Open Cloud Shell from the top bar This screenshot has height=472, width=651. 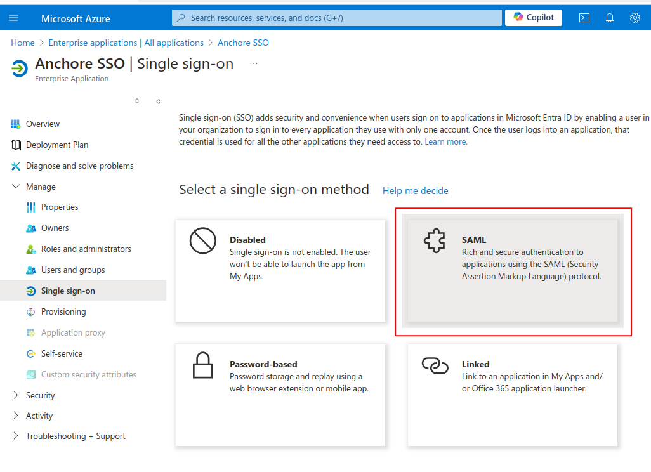[584, 18]
